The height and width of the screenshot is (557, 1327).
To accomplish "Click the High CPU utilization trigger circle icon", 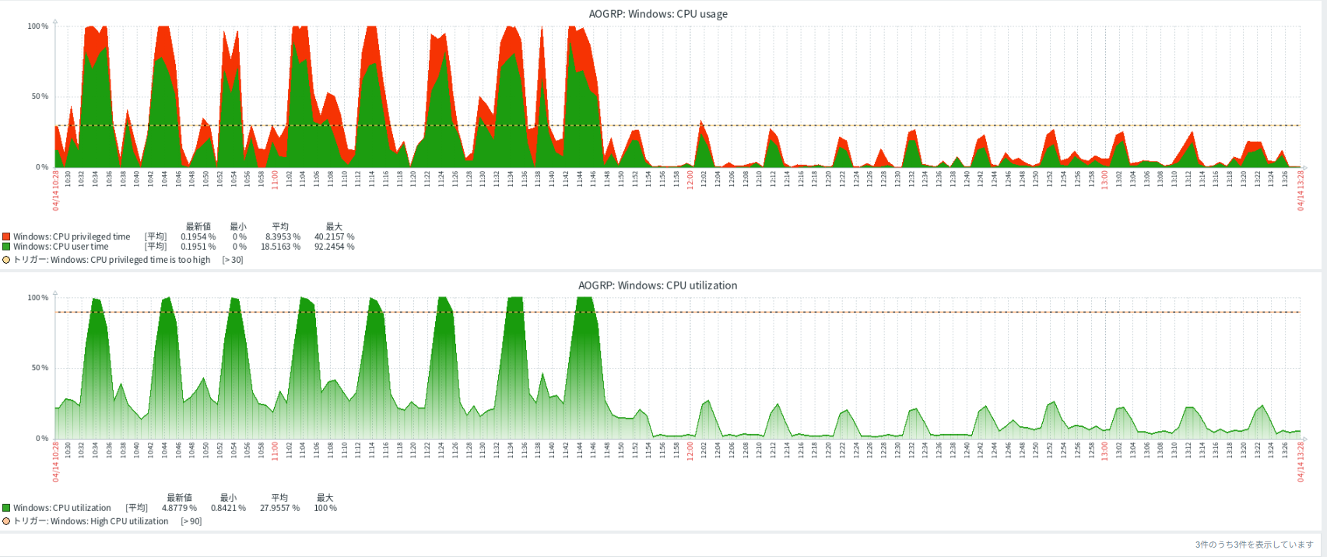I will point(6,521).
